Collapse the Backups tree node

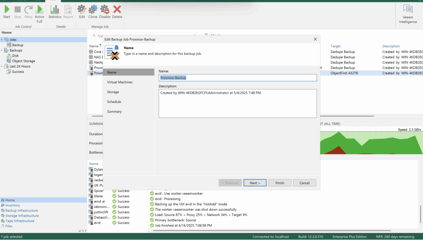1,50
